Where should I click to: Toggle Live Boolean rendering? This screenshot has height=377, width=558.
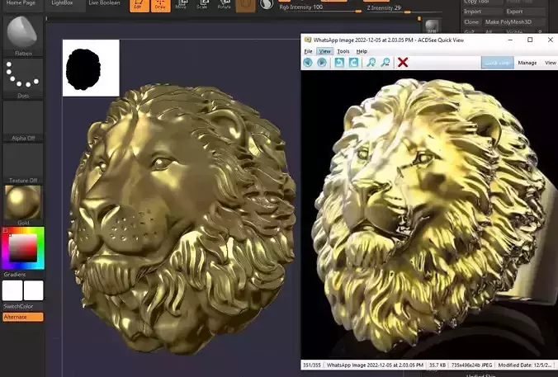tap(104, 2)
